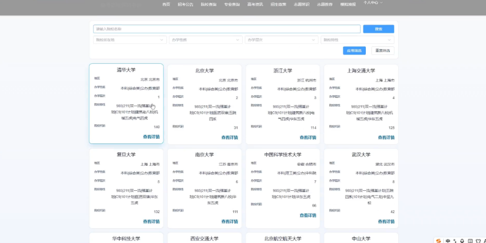The height and width of the screenshot is (243, 486).
Task: Click the Sogou punctuation mode icon
Action: [455, 241]
